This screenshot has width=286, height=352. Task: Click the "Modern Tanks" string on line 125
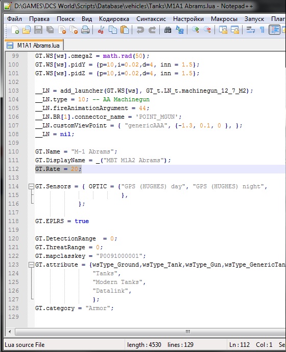(117, 282)
